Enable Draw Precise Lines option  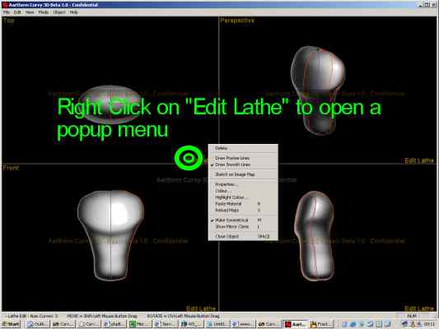pyautogui.click(x=232, y=158)
